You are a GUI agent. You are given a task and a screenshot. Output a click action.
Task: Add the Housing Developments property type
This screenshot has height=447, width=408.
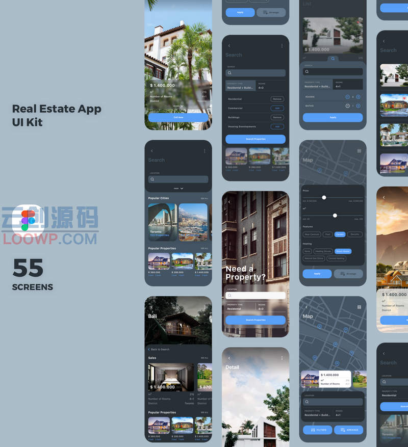(277, 126)
